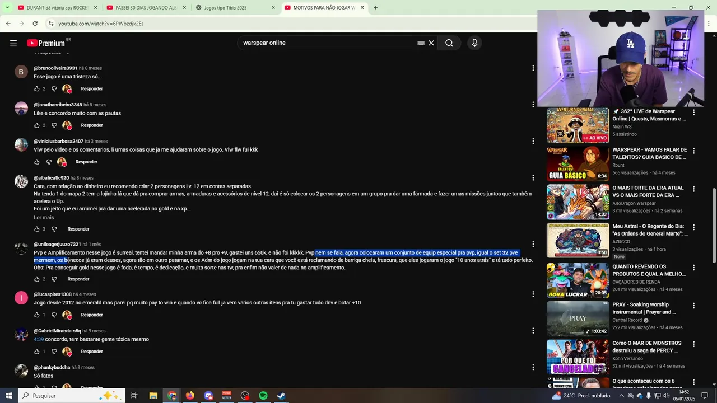Open more options for @jonathanribeiro3348's comment

(x=533, y=105)
